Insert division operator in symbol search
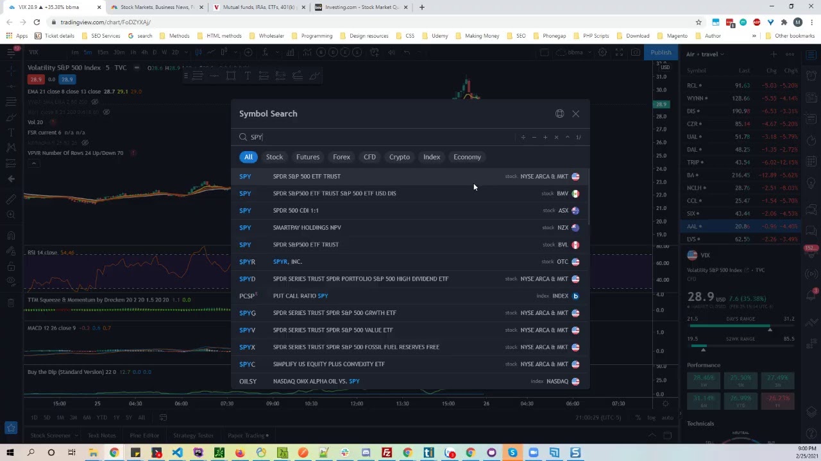Screen dimensions: 821x461 (x=523, y=137)
